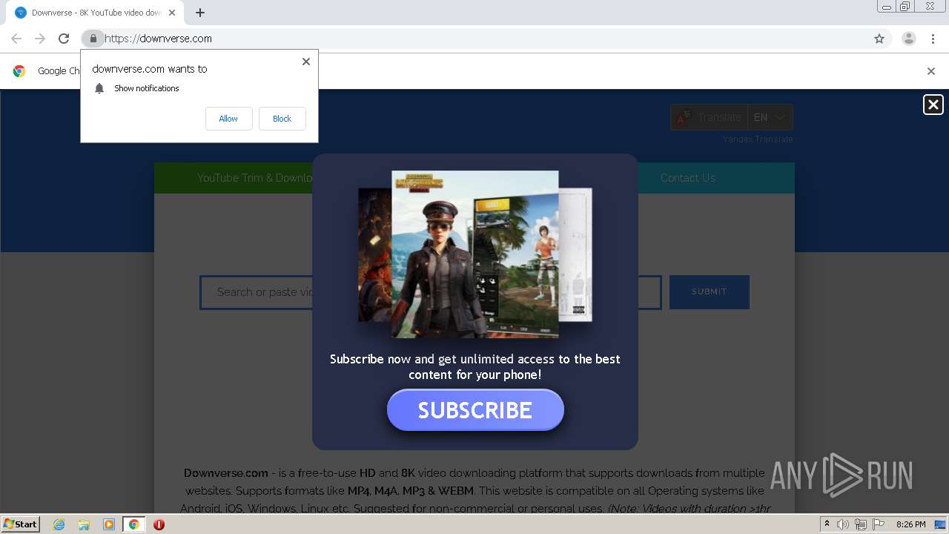Bookmark this page with the star icon
This screenshot has height=534, width=949.
click(879, 39)
